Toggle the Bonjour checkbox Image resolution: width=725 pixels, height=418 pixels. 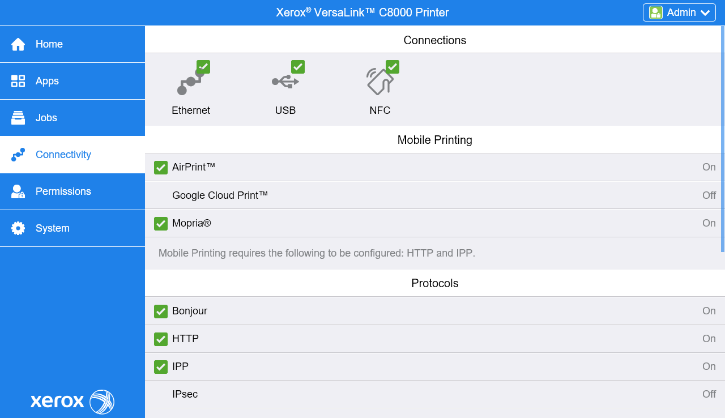pyautogui.click(x=161, y=311)
